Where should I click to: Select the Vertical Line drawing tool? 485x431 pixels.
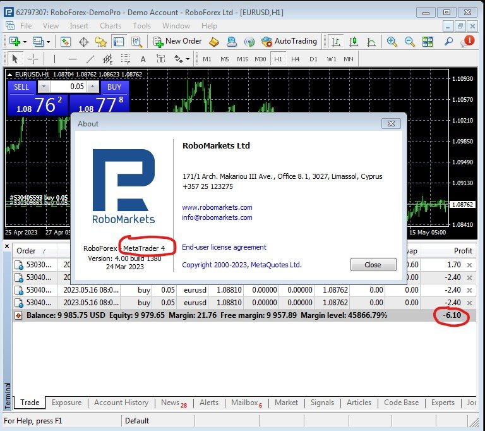pyautogui.click(x=54, y=59)
